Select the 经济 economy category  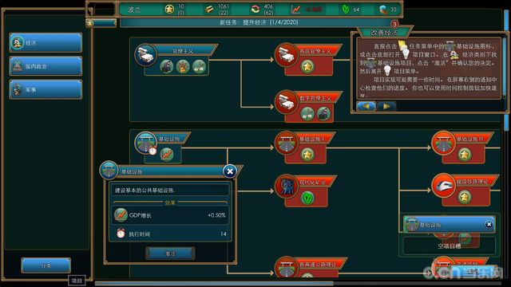[x=46, y=42]
